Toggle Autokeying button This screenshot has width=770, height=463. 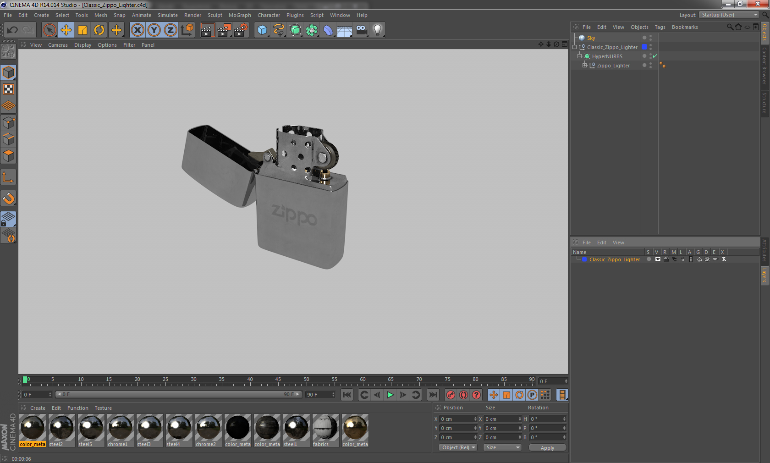(x=463, y=395)
